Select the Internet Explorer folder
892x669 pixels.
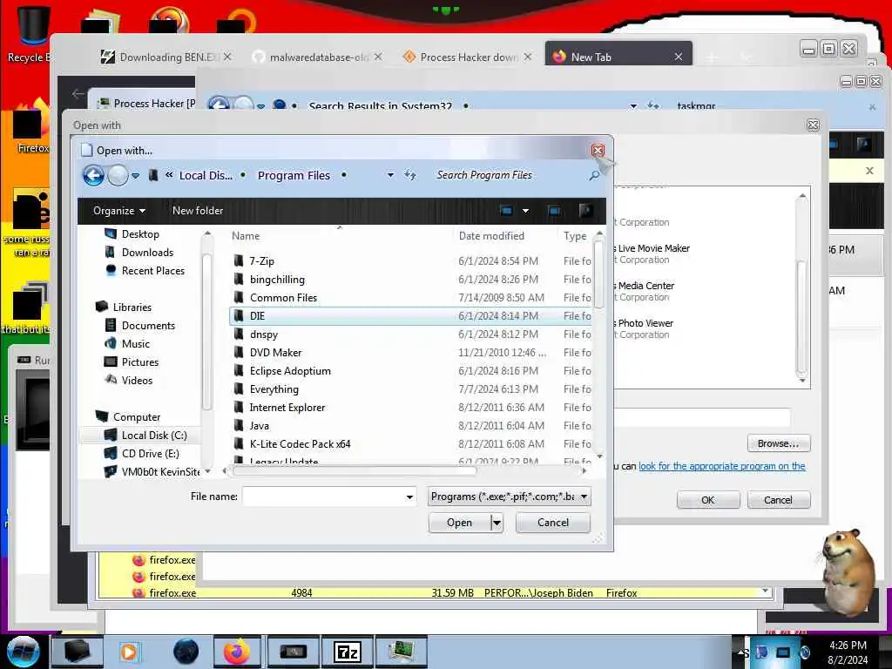point(287,408)
